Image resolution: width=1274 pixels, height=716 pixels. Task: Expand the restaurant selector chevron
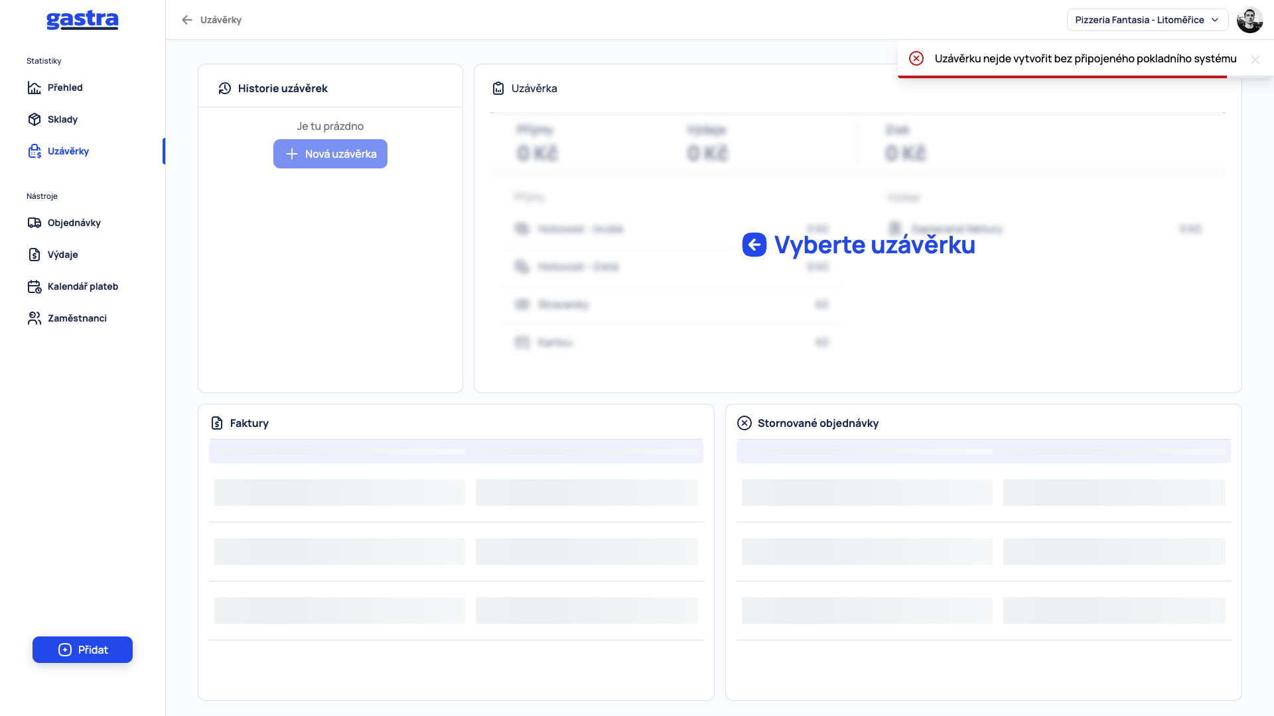pos(1215,20)
